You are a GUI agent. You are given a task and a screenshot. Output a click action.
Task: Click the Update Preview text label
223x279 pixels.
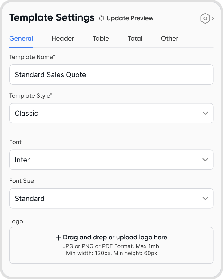(x=130, y=18)
